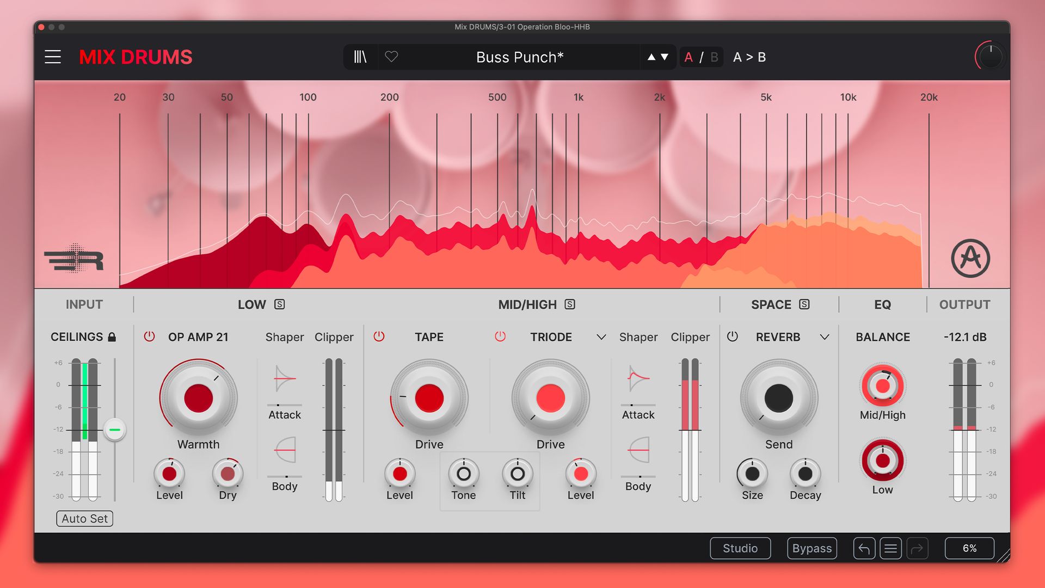The height and width of the screenshot is (588, 1045).
Task: Click the input gain slider handle
Action: coord(115,430)
